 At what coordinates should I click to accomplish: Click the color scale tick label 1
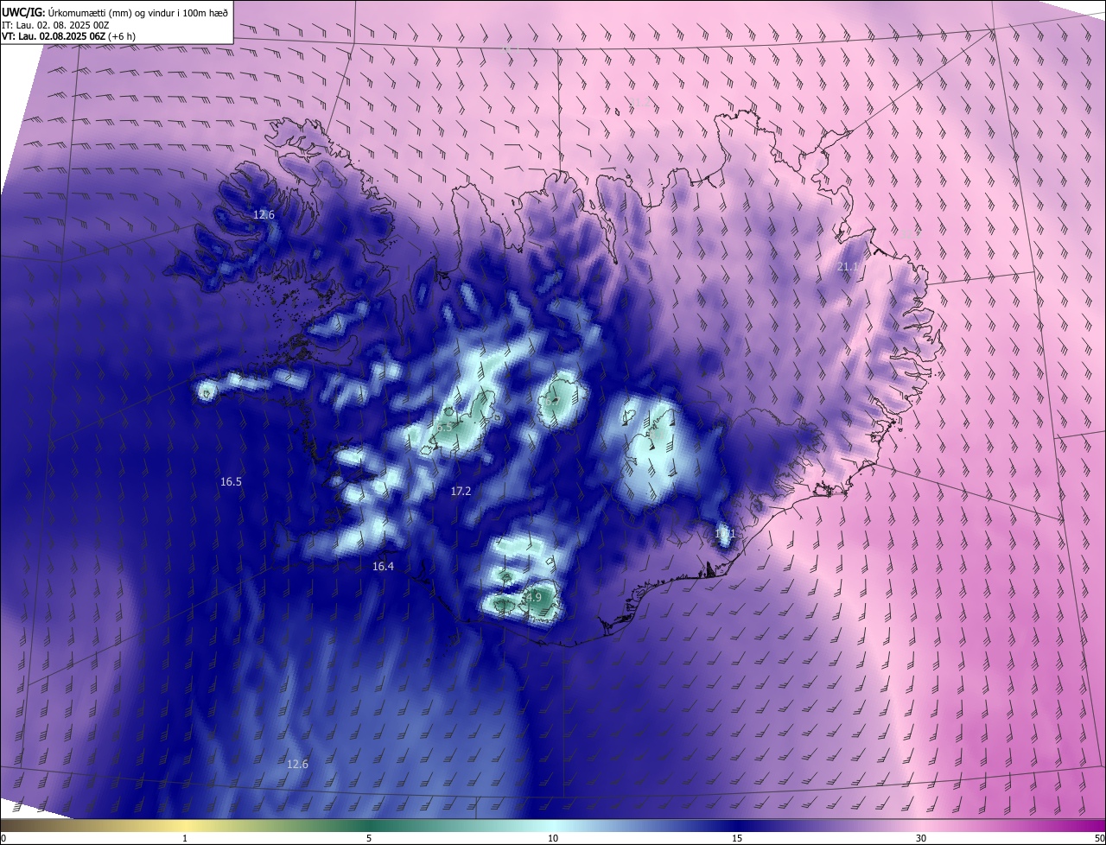185,838
